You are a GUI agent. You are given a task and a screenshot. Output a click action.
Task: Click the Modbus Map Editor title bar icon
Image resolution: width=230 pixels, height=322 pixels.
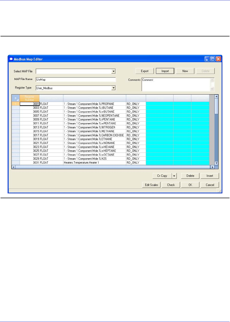coord(11,59)
